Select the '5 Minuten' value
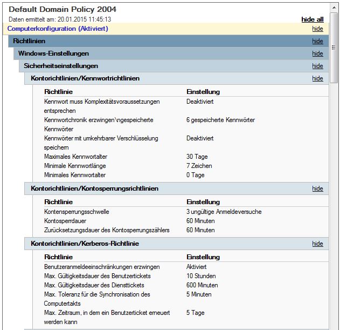 pyautogui.click(x=199, y=294)
